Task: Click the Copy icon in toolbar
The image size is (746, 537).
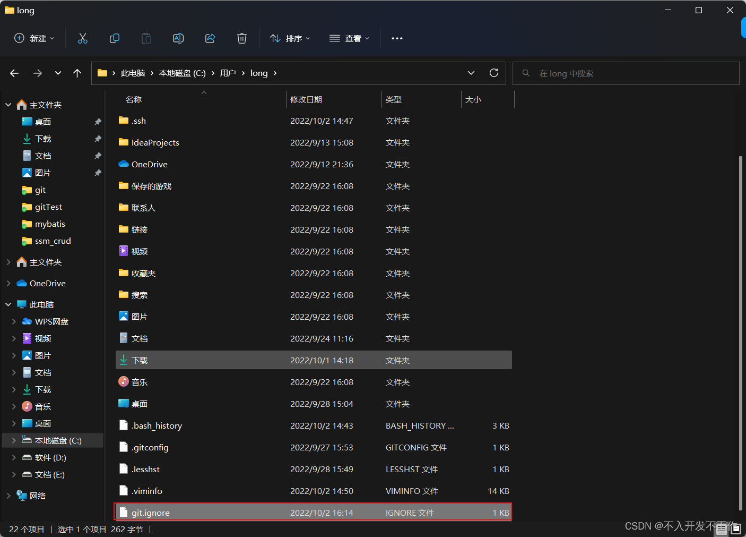Action: pos(115,38)
